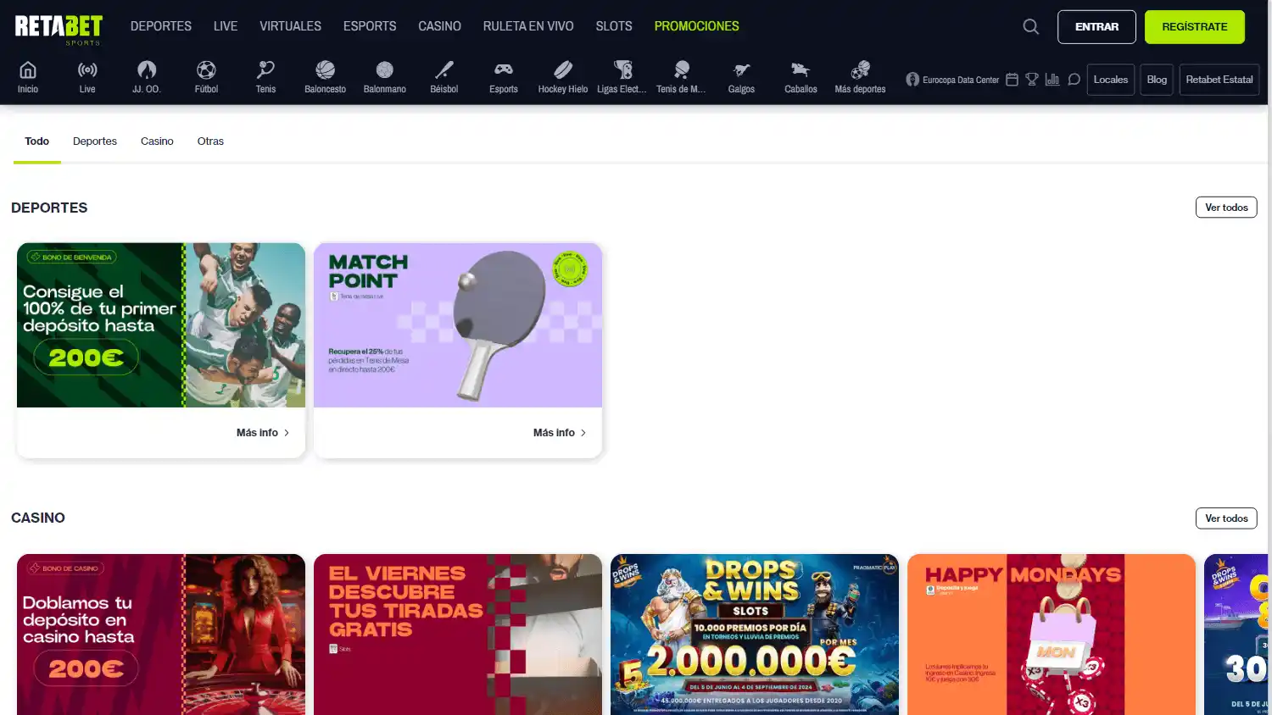Open the SLOTS menu item
1272x715 pixels.
(x=614, y=26)
